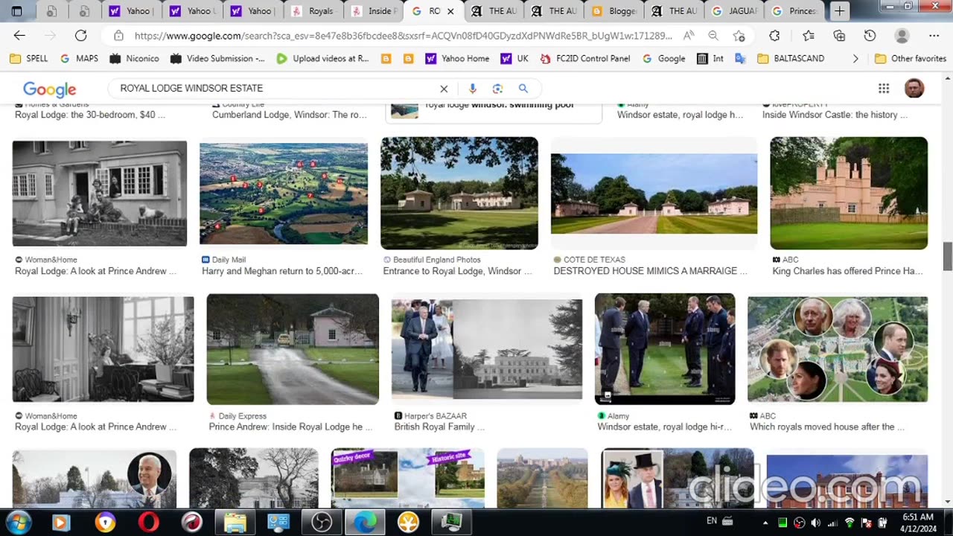Click the browser address bar URL
The height and width of the screenshot is (536, 953).
pyautogui.click(x=402, y=36)
